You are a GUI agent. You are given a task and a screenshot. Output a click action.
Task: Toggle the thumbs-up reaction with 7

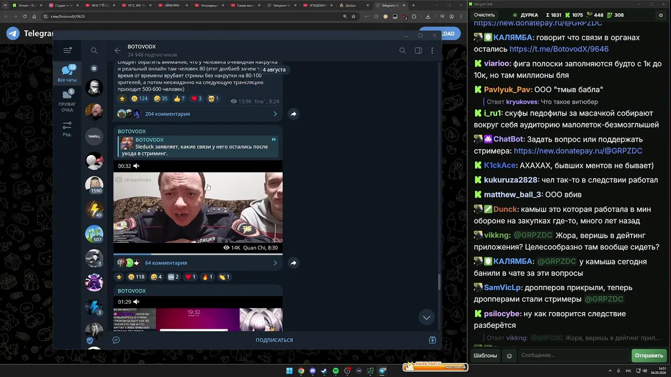pos(179,98)
